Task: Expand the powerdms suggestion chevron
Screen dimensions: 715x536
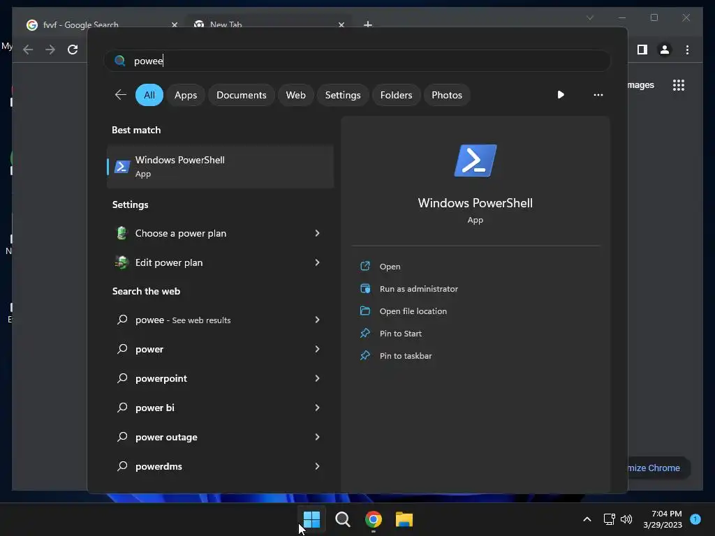Action: click(318, 466)
